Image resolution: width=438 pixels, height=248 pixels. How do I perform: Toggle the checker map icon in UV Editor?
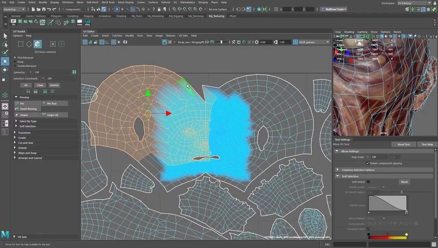click(170, 42)
